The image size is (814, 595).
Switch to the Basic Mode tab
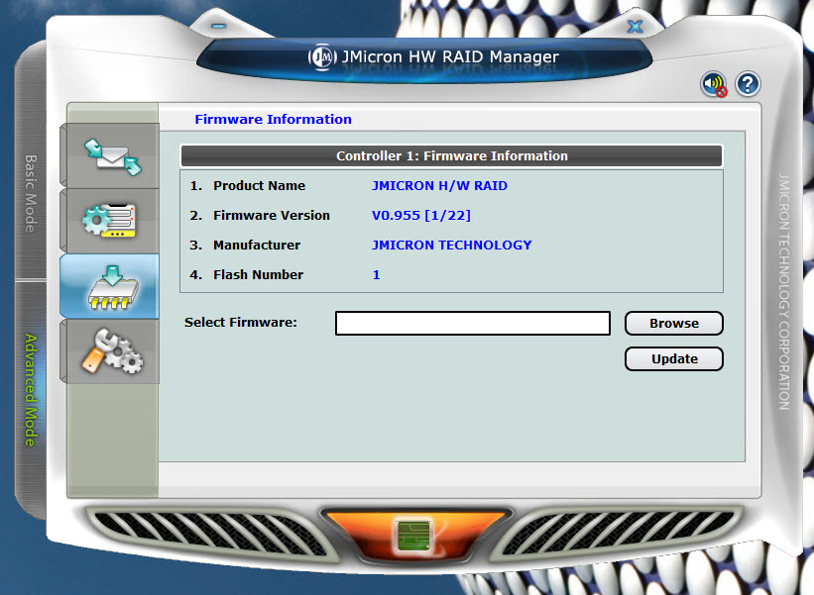point(31,193)
